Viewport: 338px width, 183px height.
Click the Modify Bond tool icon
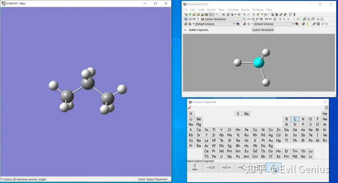[249, 19]
